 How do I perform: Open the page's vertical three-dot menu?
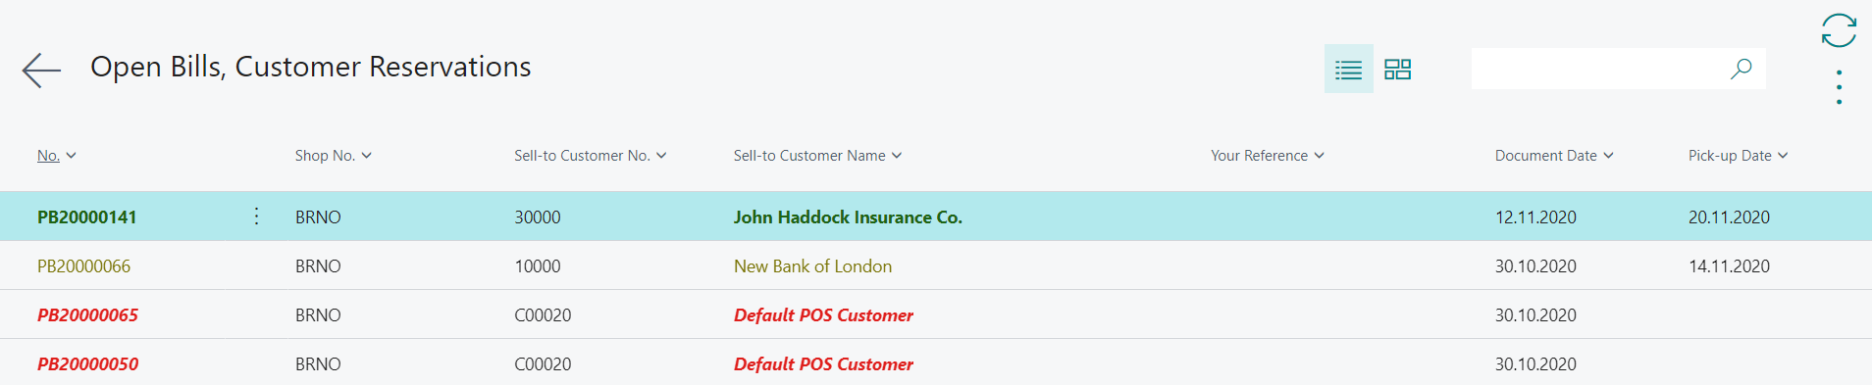(x=1839, y=87)
